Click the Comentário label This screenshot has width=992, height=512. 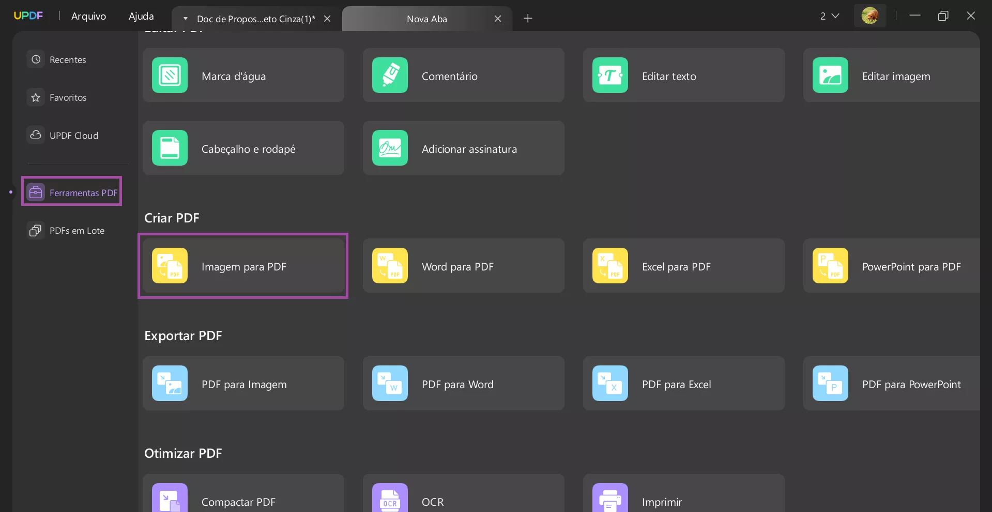tap(450, 76)
